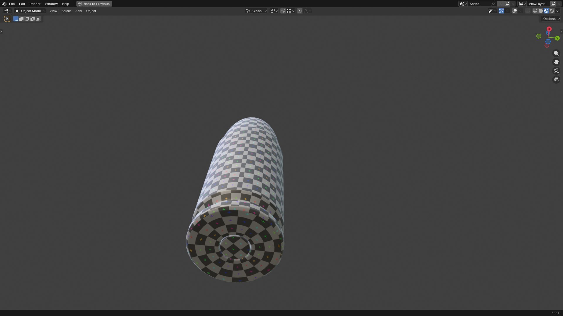Image resolution: width=563 pixels, height=316 pixels.
Task: Toggle viewport gizmos display
Action: point(501,11)
